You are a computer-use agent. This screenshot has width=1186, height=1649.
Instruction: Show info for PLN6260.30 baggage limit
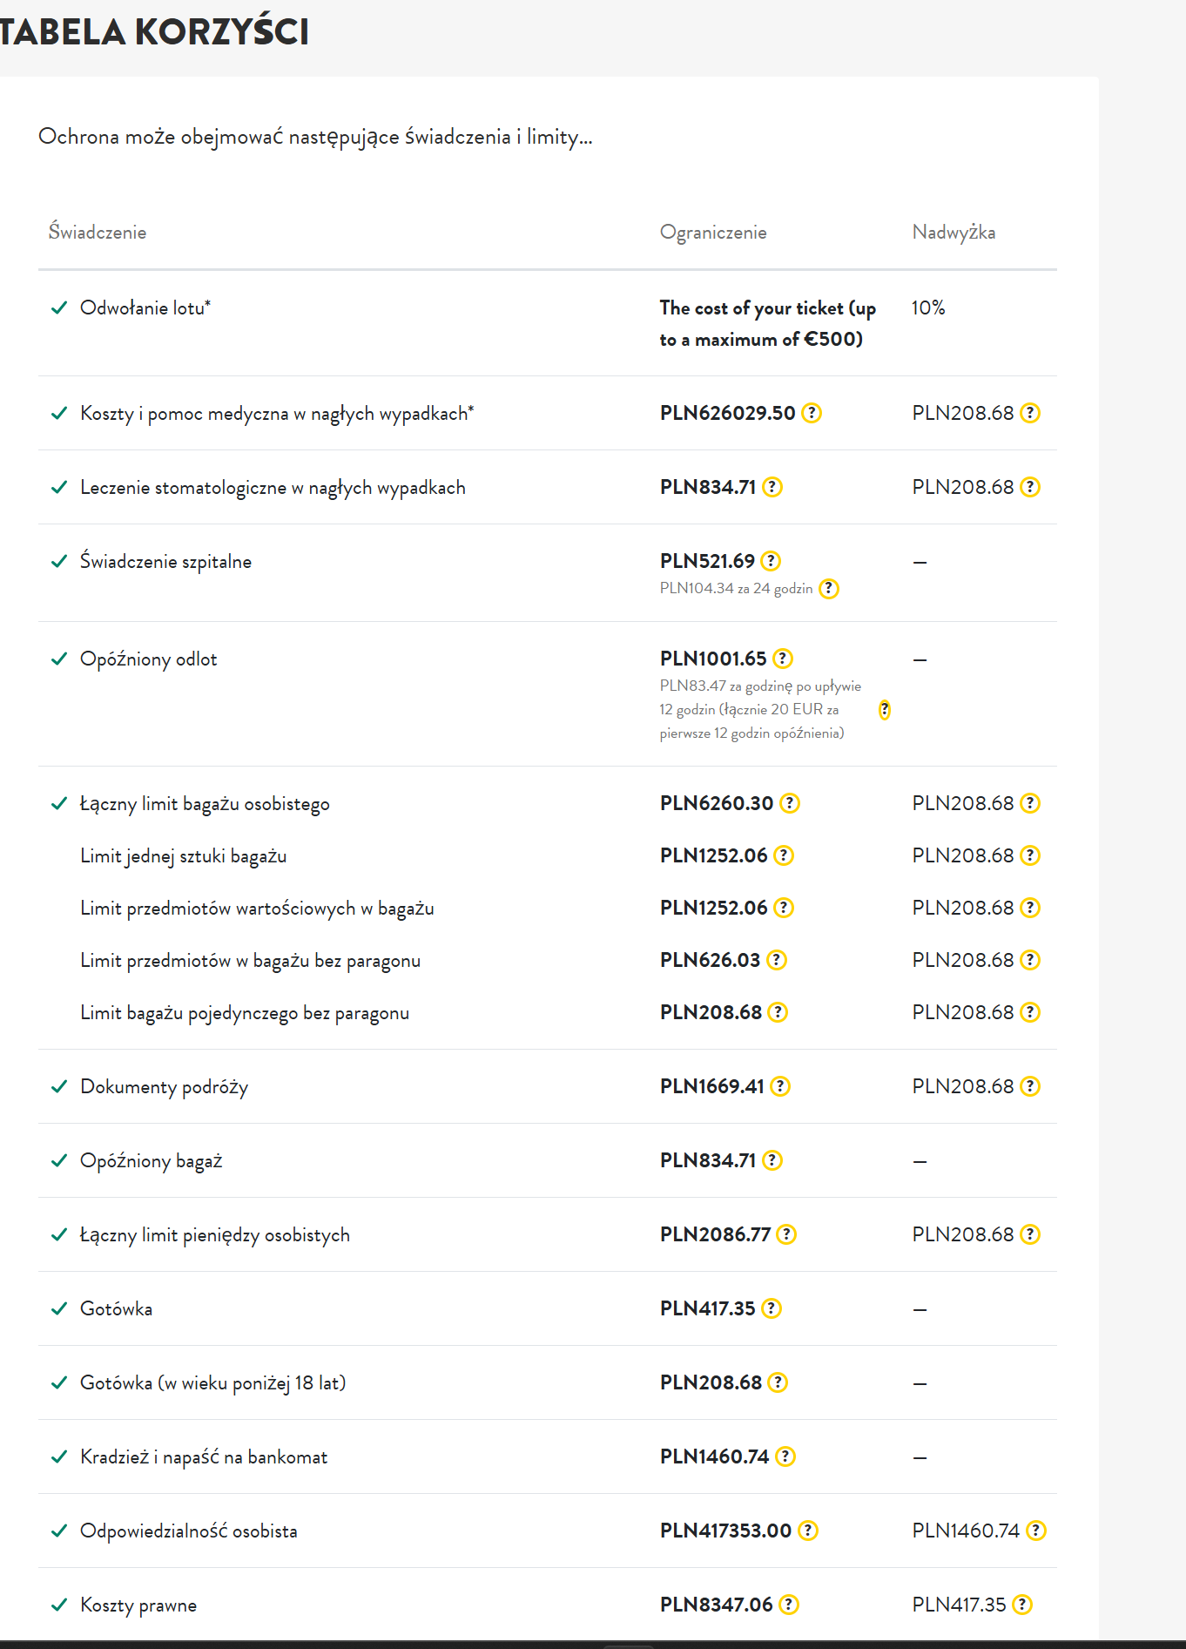[789, 803]
